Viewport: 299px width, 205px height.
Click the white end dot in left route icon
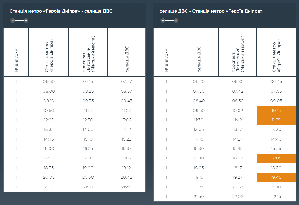click(x=26, y=20)
